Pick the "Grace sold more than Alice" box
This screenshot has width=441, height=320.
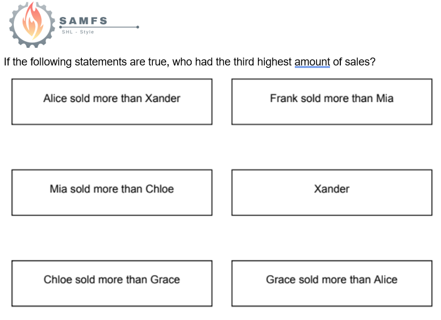331,283
